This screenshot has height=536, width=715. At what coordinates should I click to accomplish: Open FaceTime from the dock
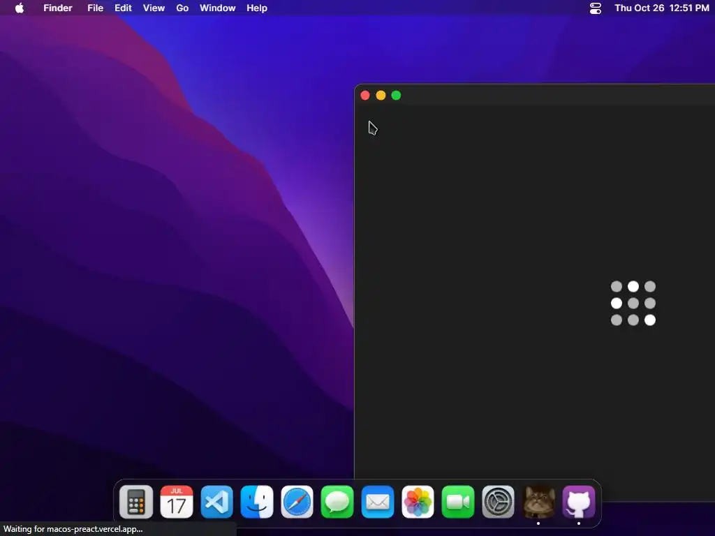pos(458,502)
